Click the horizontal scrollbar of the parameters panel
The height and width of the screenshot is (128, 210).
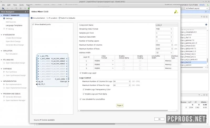pos(124,110)
